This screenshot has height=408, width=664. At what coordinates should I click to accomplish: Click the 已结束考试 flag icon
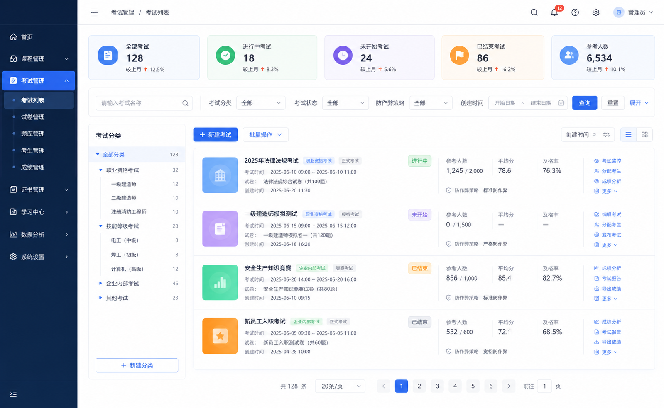pyautogui.click(x=460, y=55)
